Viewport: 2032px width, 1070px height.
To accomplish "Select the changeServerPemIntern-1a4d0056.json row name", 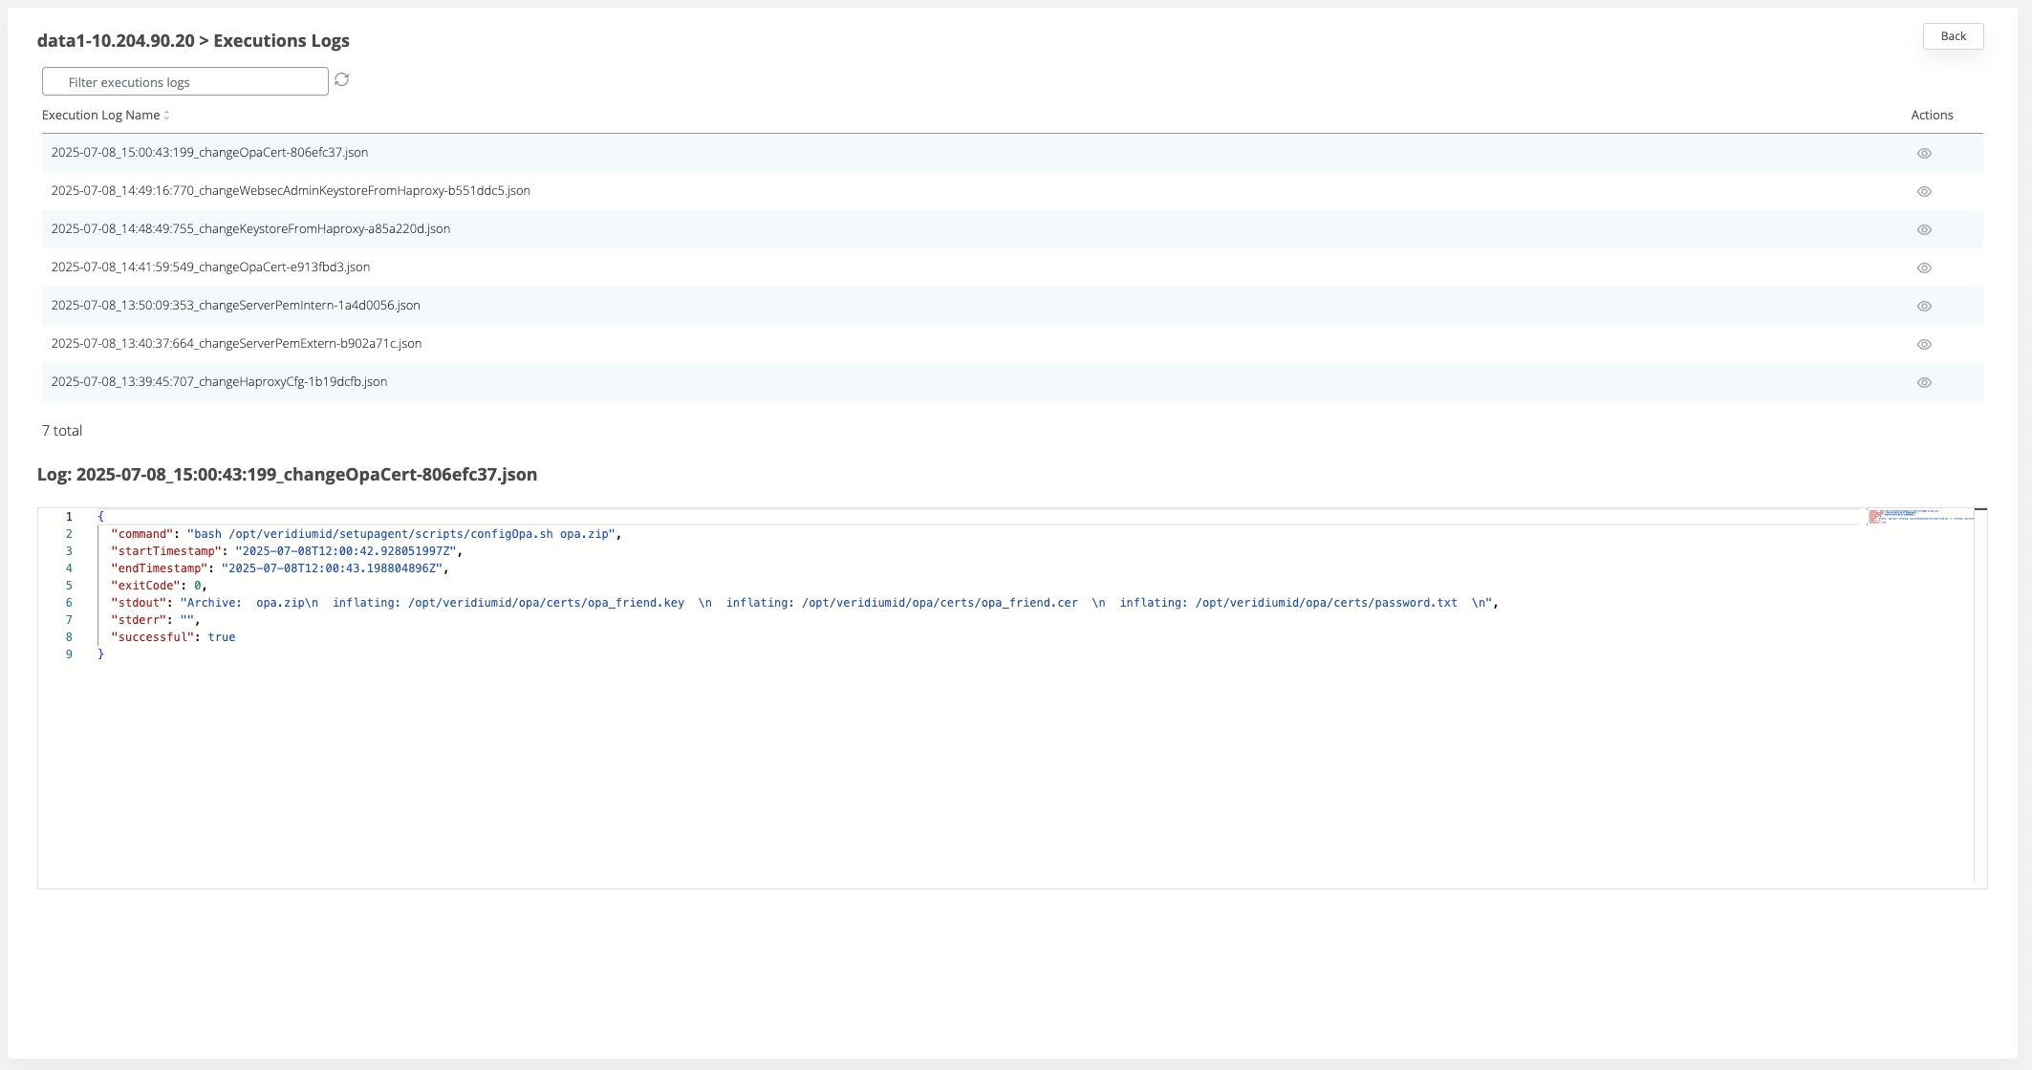I will point(235,306).
